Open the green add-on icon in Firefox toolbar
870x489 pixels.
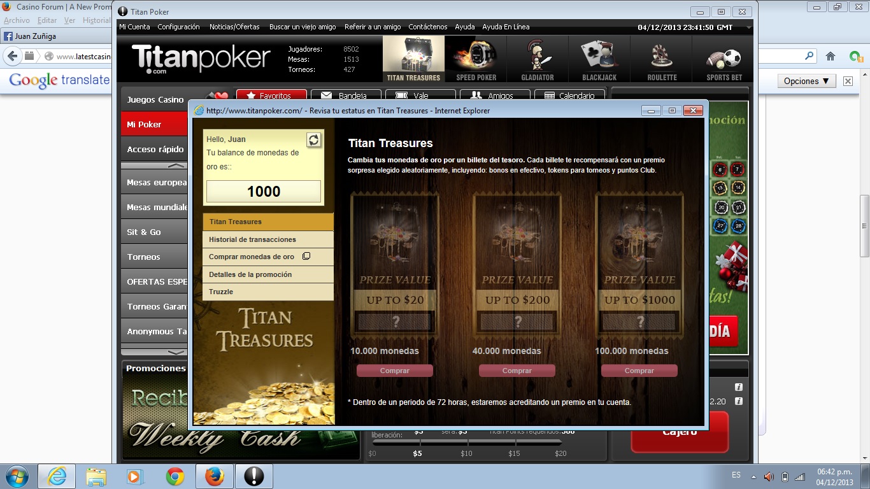click(x=856, y=56)
